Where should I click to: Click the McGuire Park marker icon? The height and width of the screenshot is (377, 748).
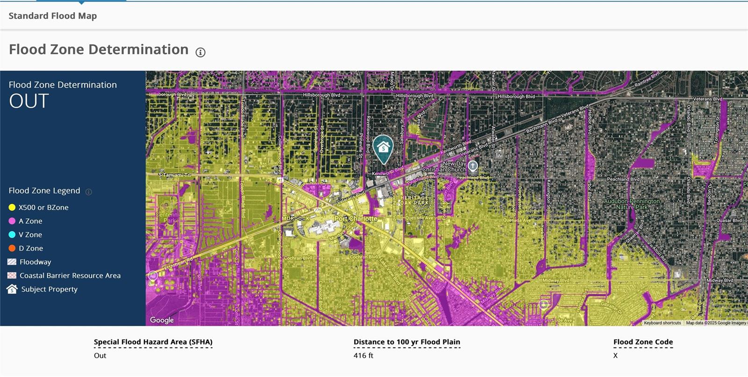[543, 305]
